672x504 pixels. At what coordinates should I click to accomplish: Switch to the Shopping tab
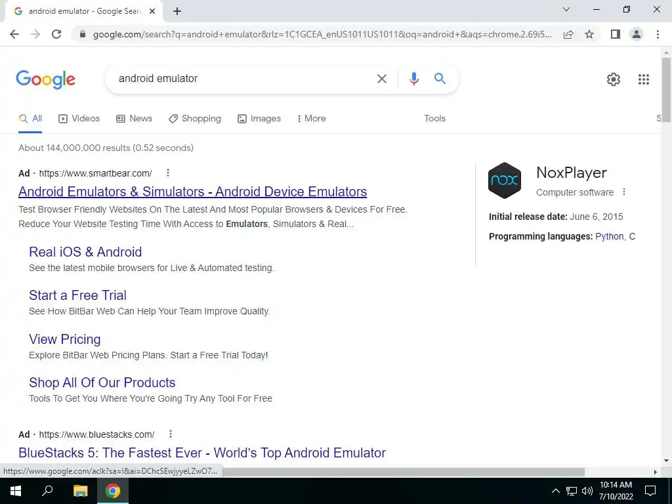click(x=195, y=119)
